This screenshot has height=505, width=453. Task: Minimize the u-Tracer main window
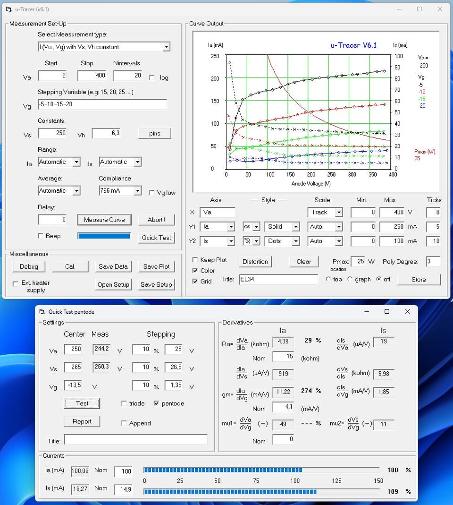coord(398,9)
